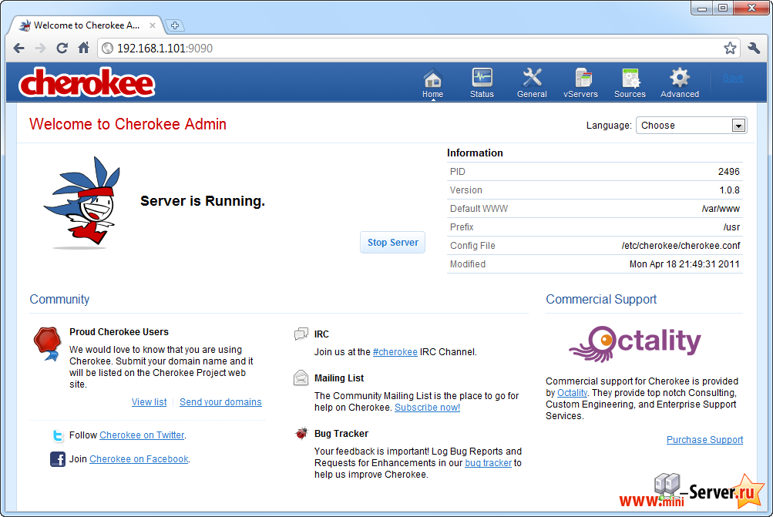The image size is (773, 517).
Task: Click the cherokee logo
Action: pos(87,82)
